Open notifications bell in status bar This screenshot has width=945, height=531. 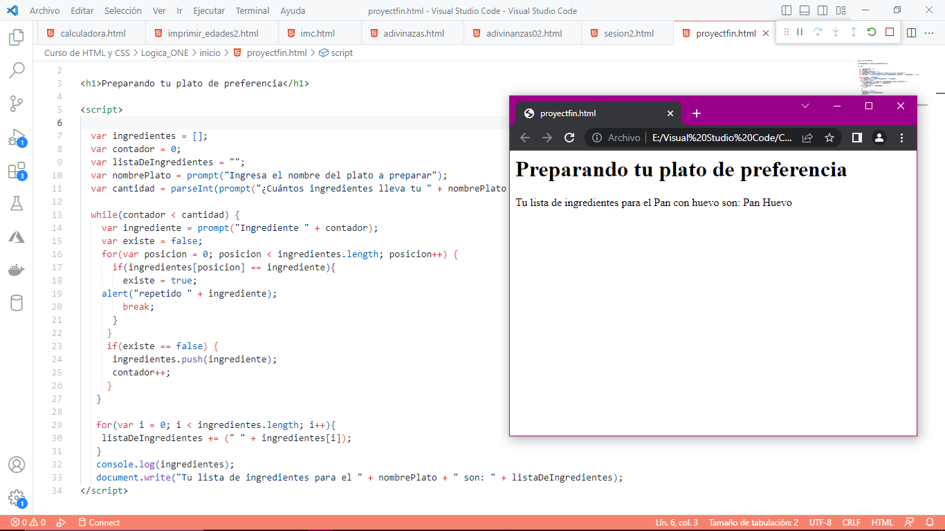(x=930, y=523)
